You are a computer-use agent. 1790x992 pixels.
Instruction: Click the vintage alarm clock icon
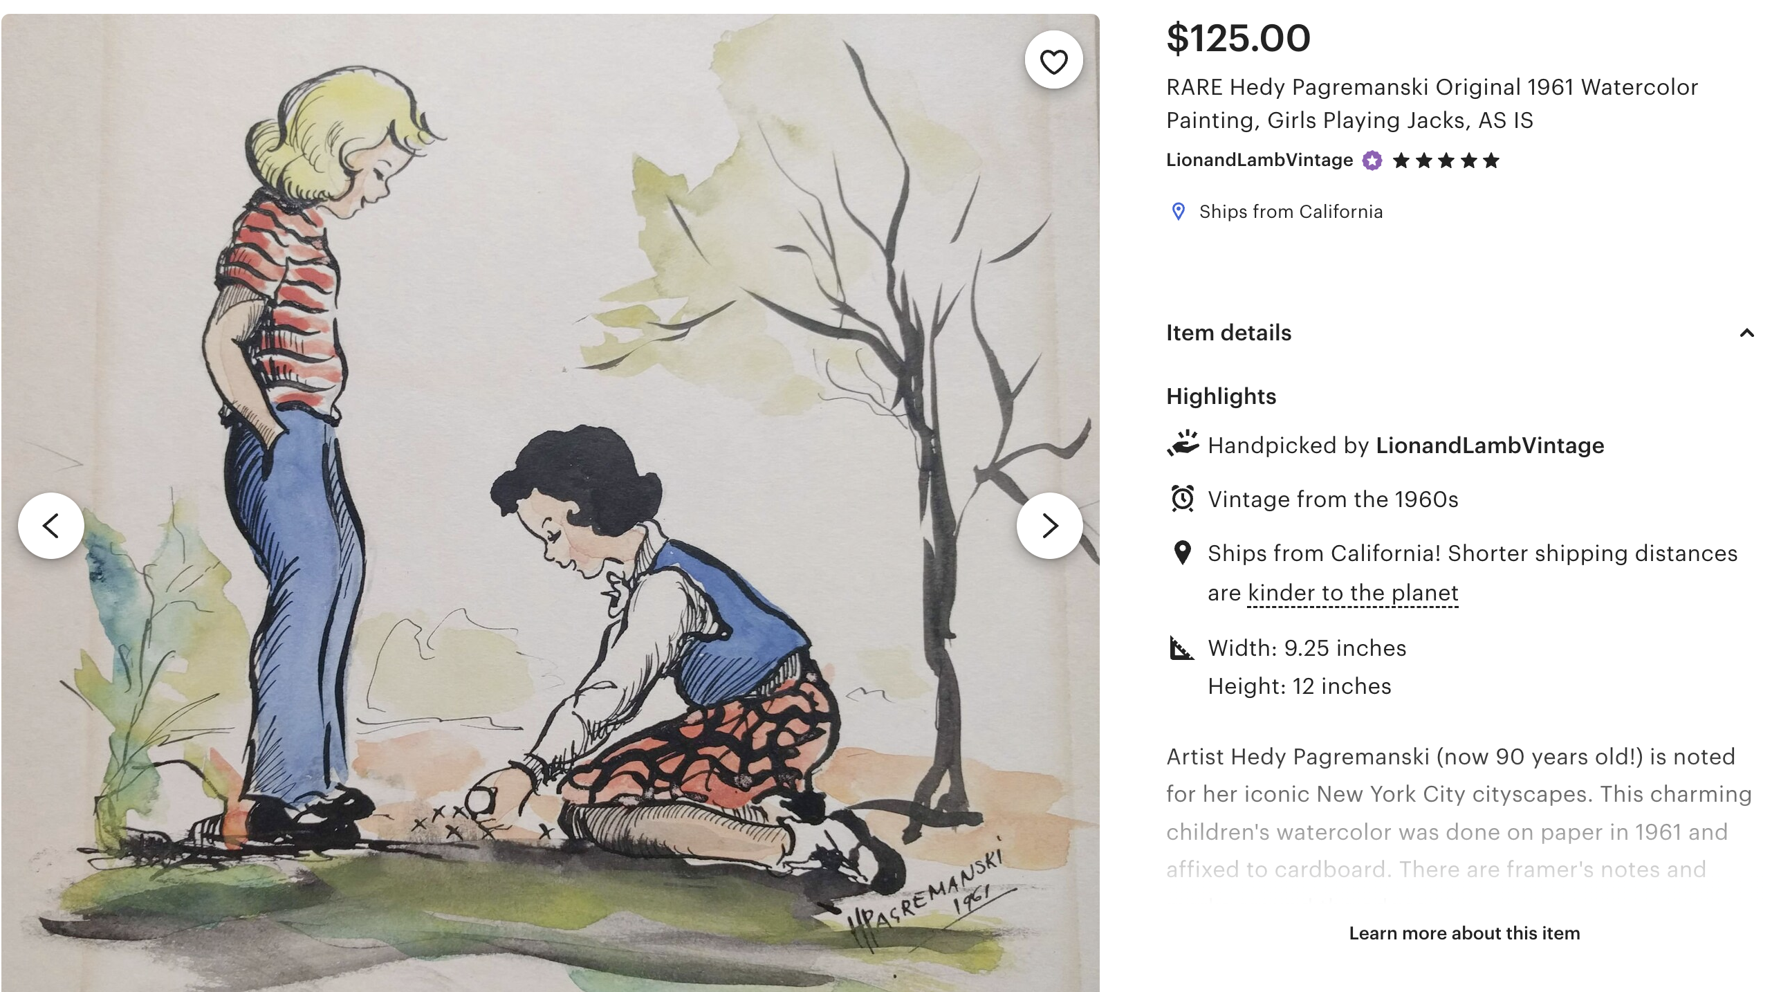[1182, 499]
